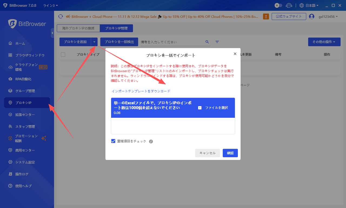
Task: Switch to 海外プロキシIPの推奨 tab
Action: 78,28
